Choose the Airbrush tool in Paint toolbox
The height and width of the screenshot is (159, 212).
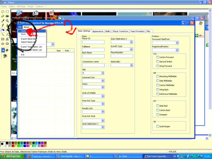(3, 30)
